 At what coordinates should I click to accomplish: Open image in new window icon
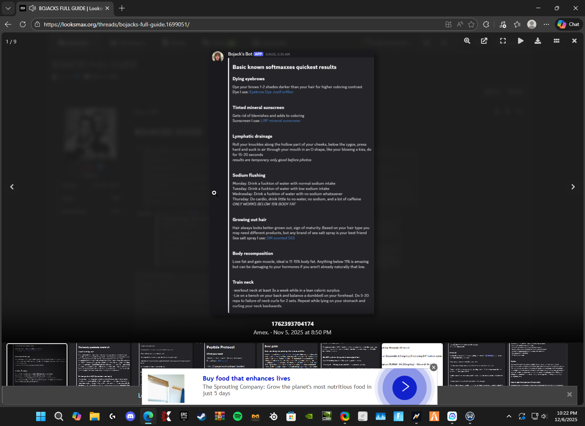[484, 41]
